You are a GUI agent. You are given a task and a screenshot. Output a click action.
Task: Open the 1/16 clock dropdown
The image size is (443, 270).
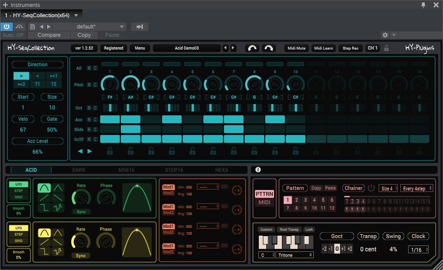pos(418,250)
